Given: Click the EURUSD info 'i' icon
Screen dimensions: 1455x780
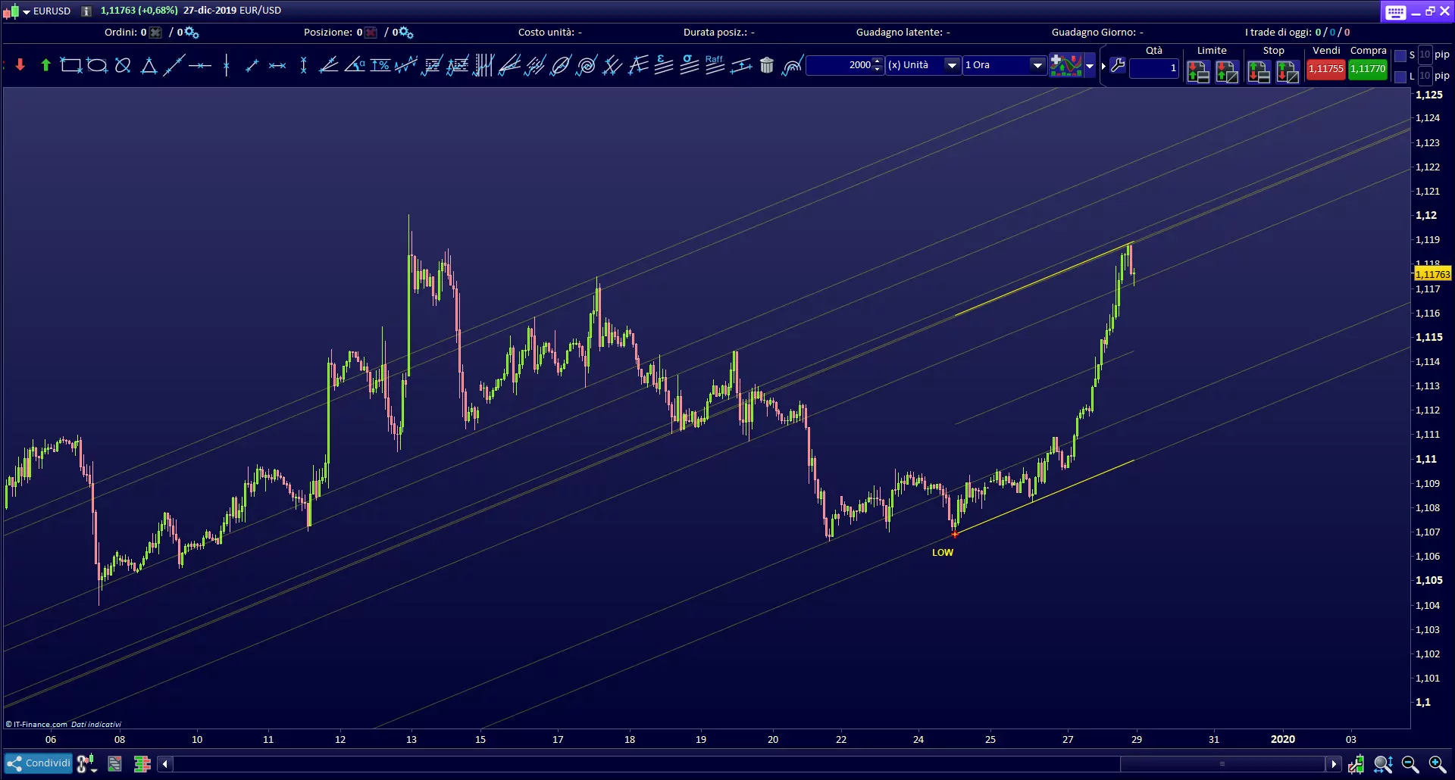Looking at the screenshot, I should coord(86,11).
